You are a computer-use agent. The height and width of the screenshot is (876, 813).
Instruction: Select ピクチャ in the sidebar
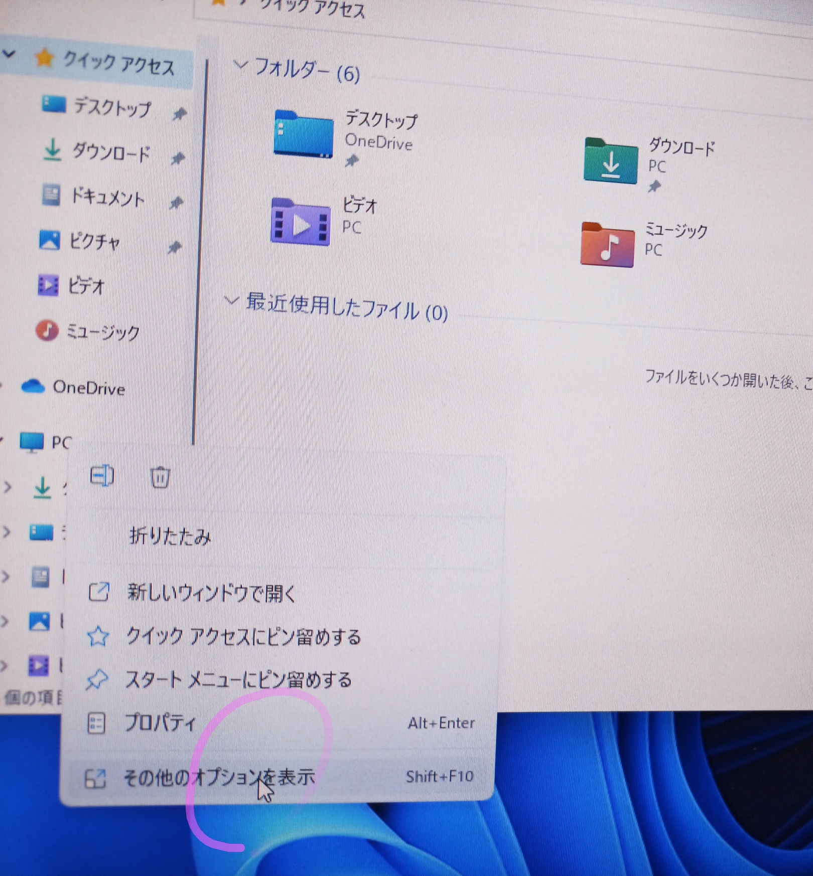click(95, 241)
